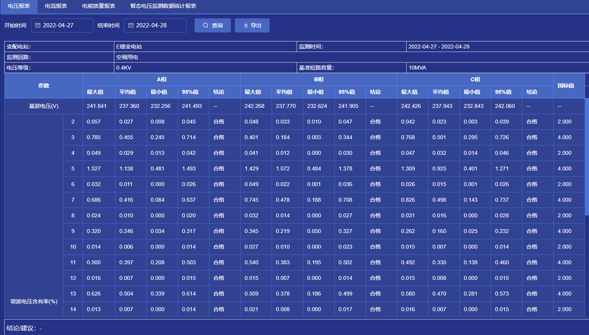Switch to the 电压报表 tab
589x335 pixels.
coord(19,6)
